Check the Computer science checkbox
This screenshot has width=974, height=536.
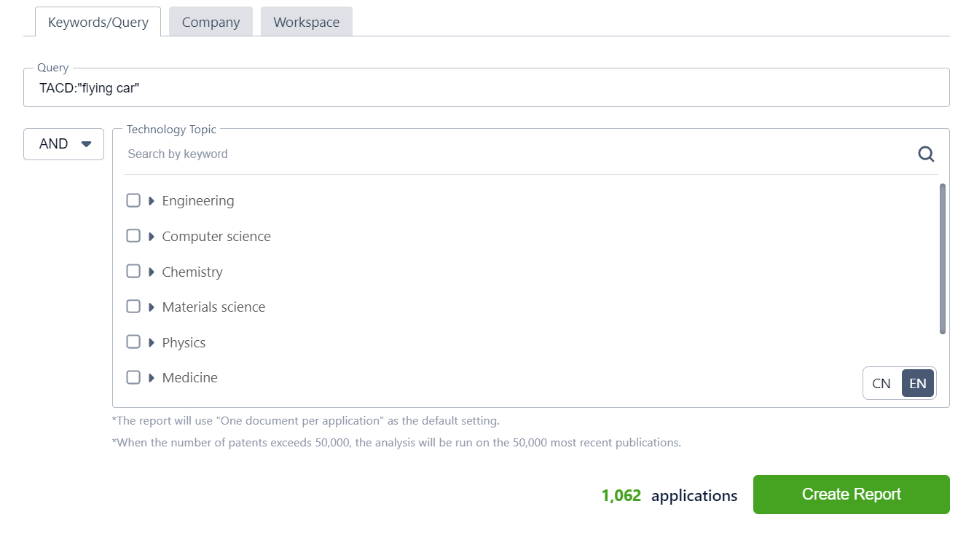tap(133, 236)
